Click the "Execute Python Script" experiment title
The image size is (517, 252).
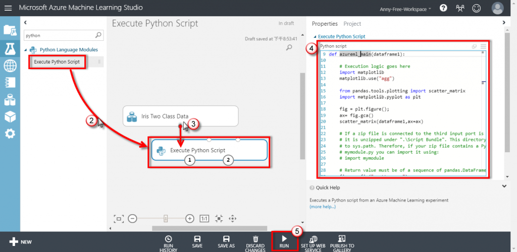click(x=155, y=23)
